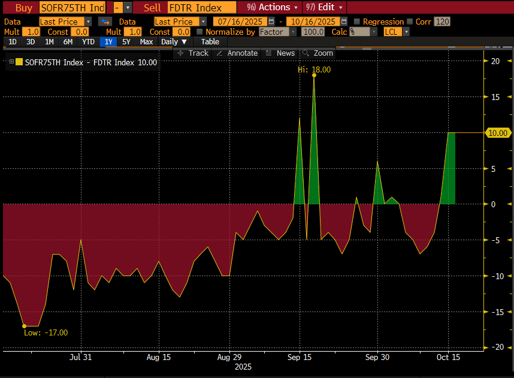Click the Buy security field SOFR75TH Index
The width and height of the screenshot is (514, 378).
(72, 8)
